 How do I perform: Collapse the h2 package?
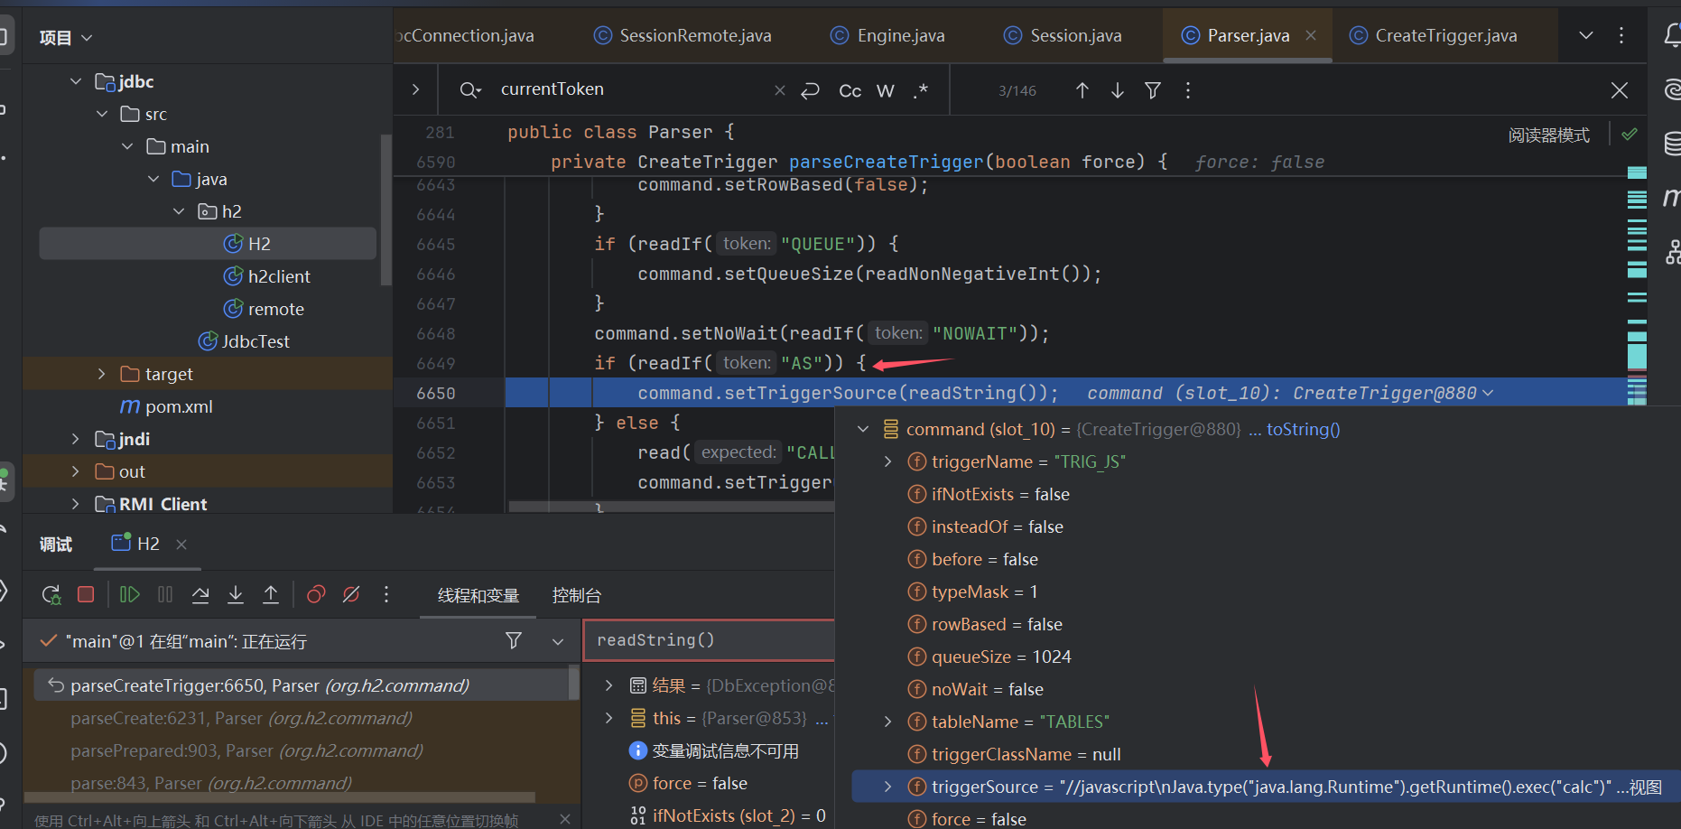point(179,211)
